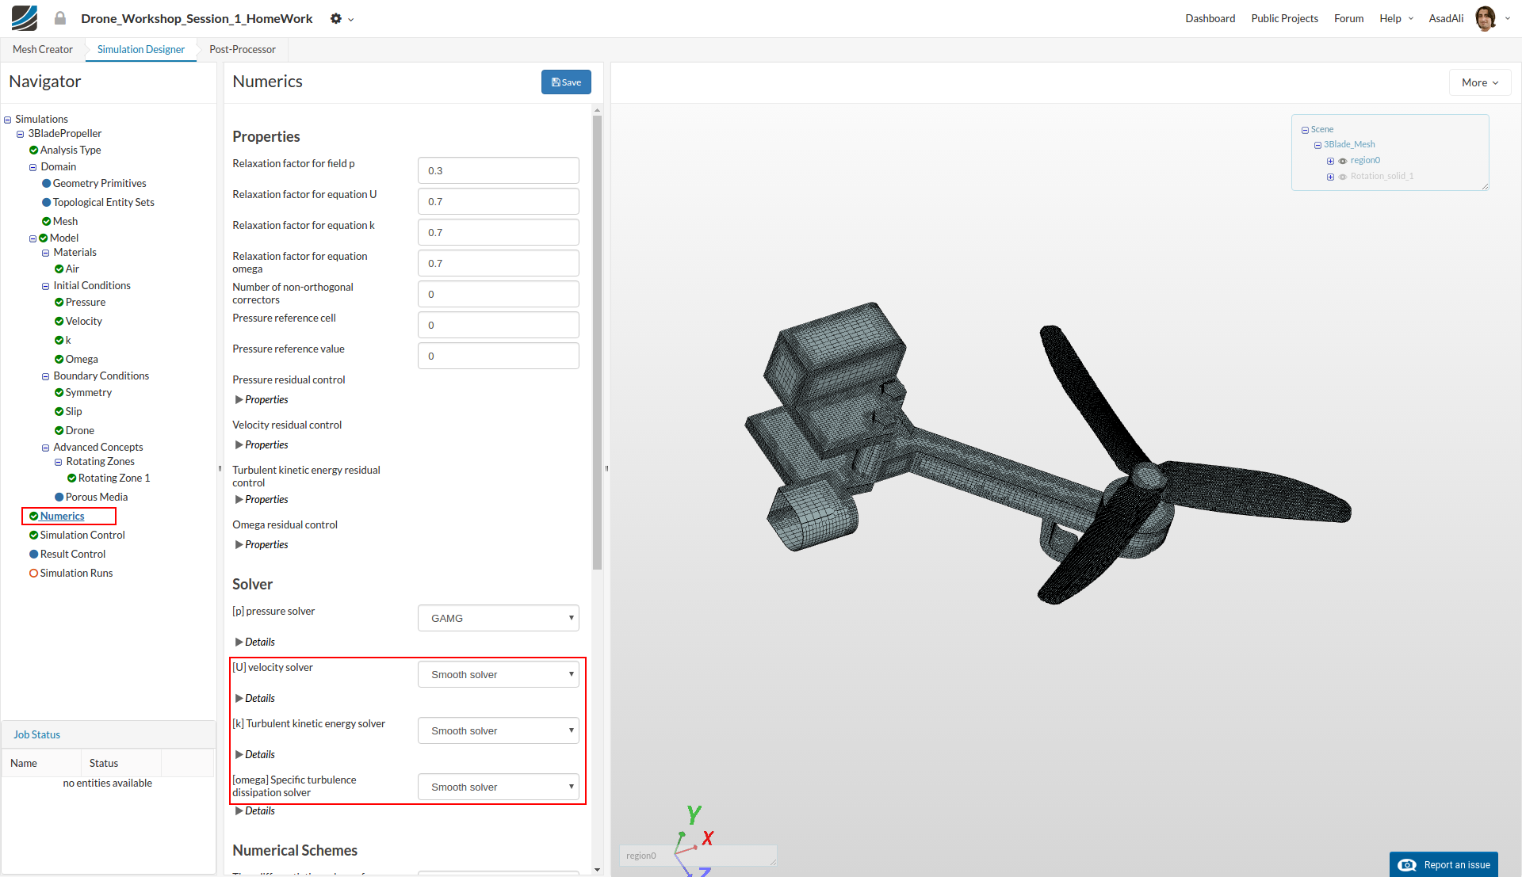Click the blue status dot beside Geometry Primitives
Screen dimensions: 1522x877
(47, 184)
